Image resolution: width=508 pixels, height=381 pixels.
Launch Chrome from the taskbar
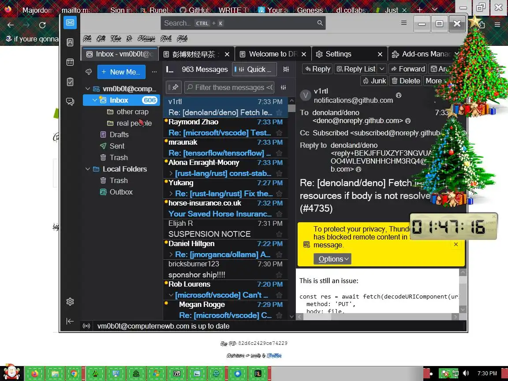click(74, 374)
